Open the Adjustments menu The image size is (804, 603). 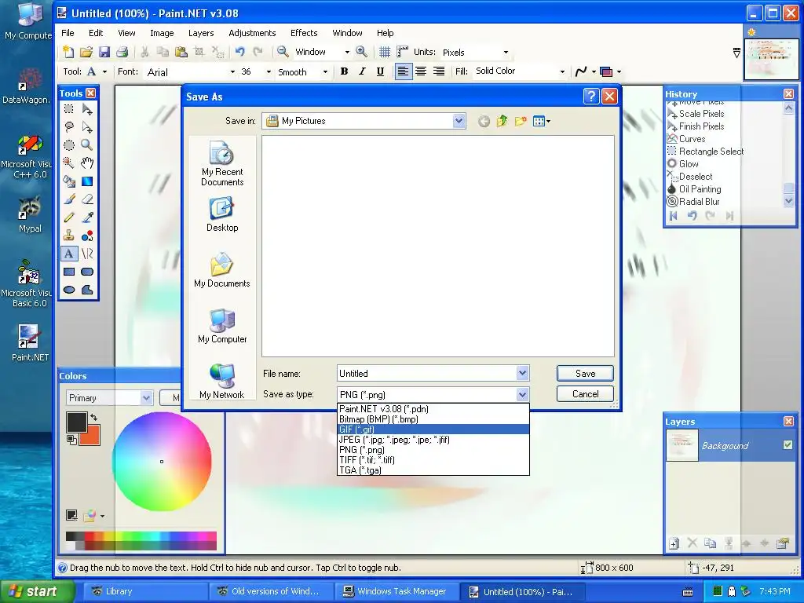[x=252, y=33]
